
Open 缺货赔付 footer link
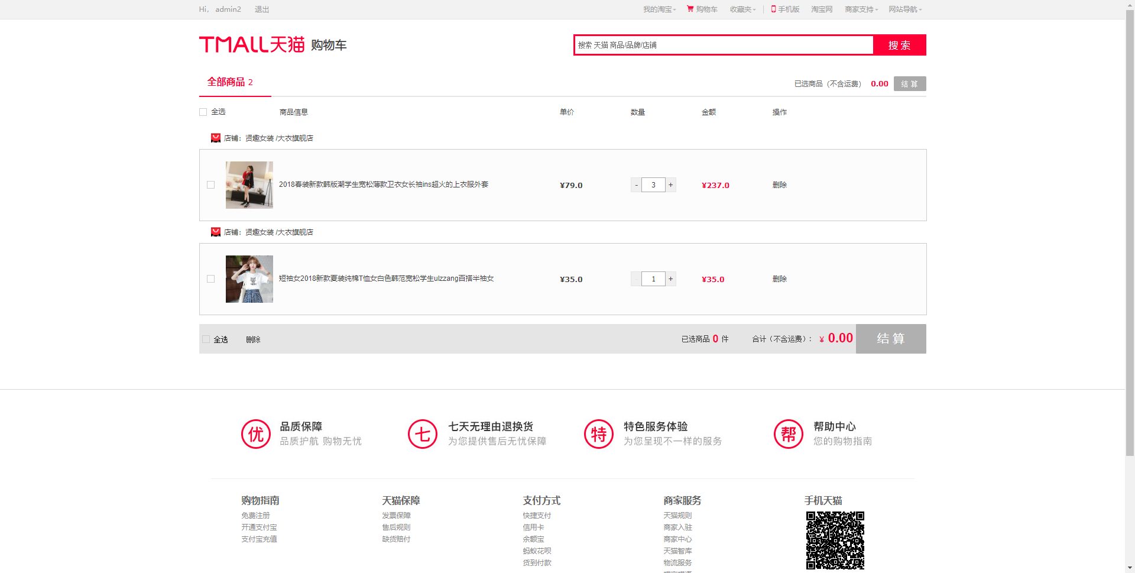coord(396,539)
